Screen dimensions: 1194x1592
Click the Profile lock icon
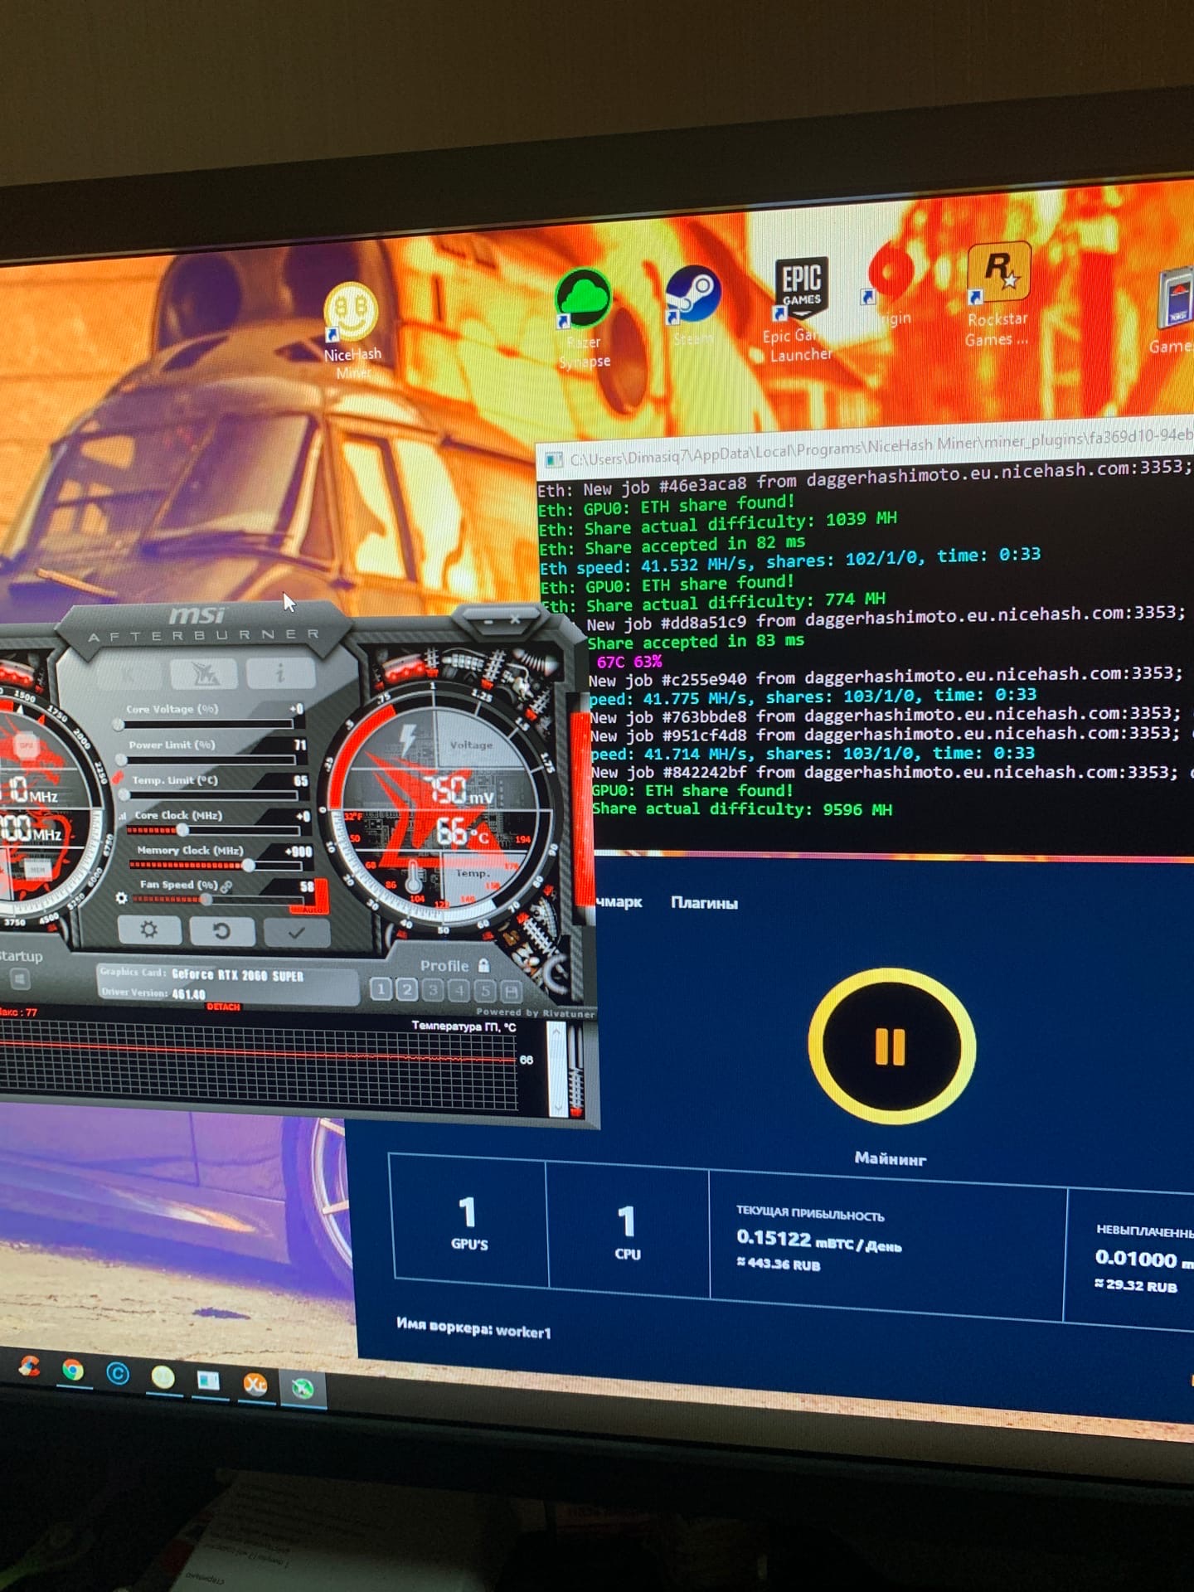[x=484, y=965]
